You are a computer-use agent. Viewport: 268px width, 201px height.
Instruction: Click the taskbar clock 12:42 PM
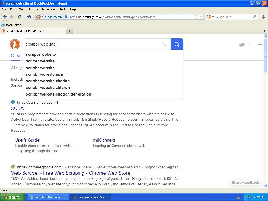(x=258, y=197)
